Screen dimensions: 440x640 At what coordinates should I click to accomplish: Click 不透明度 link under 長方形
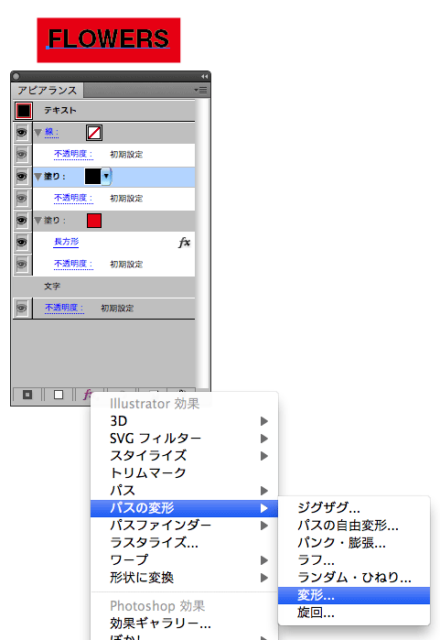click(x=73, y=264)
